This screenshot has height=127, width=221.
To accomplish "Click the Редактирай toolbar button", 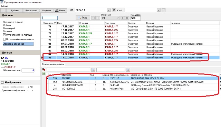I will (31, 10).
